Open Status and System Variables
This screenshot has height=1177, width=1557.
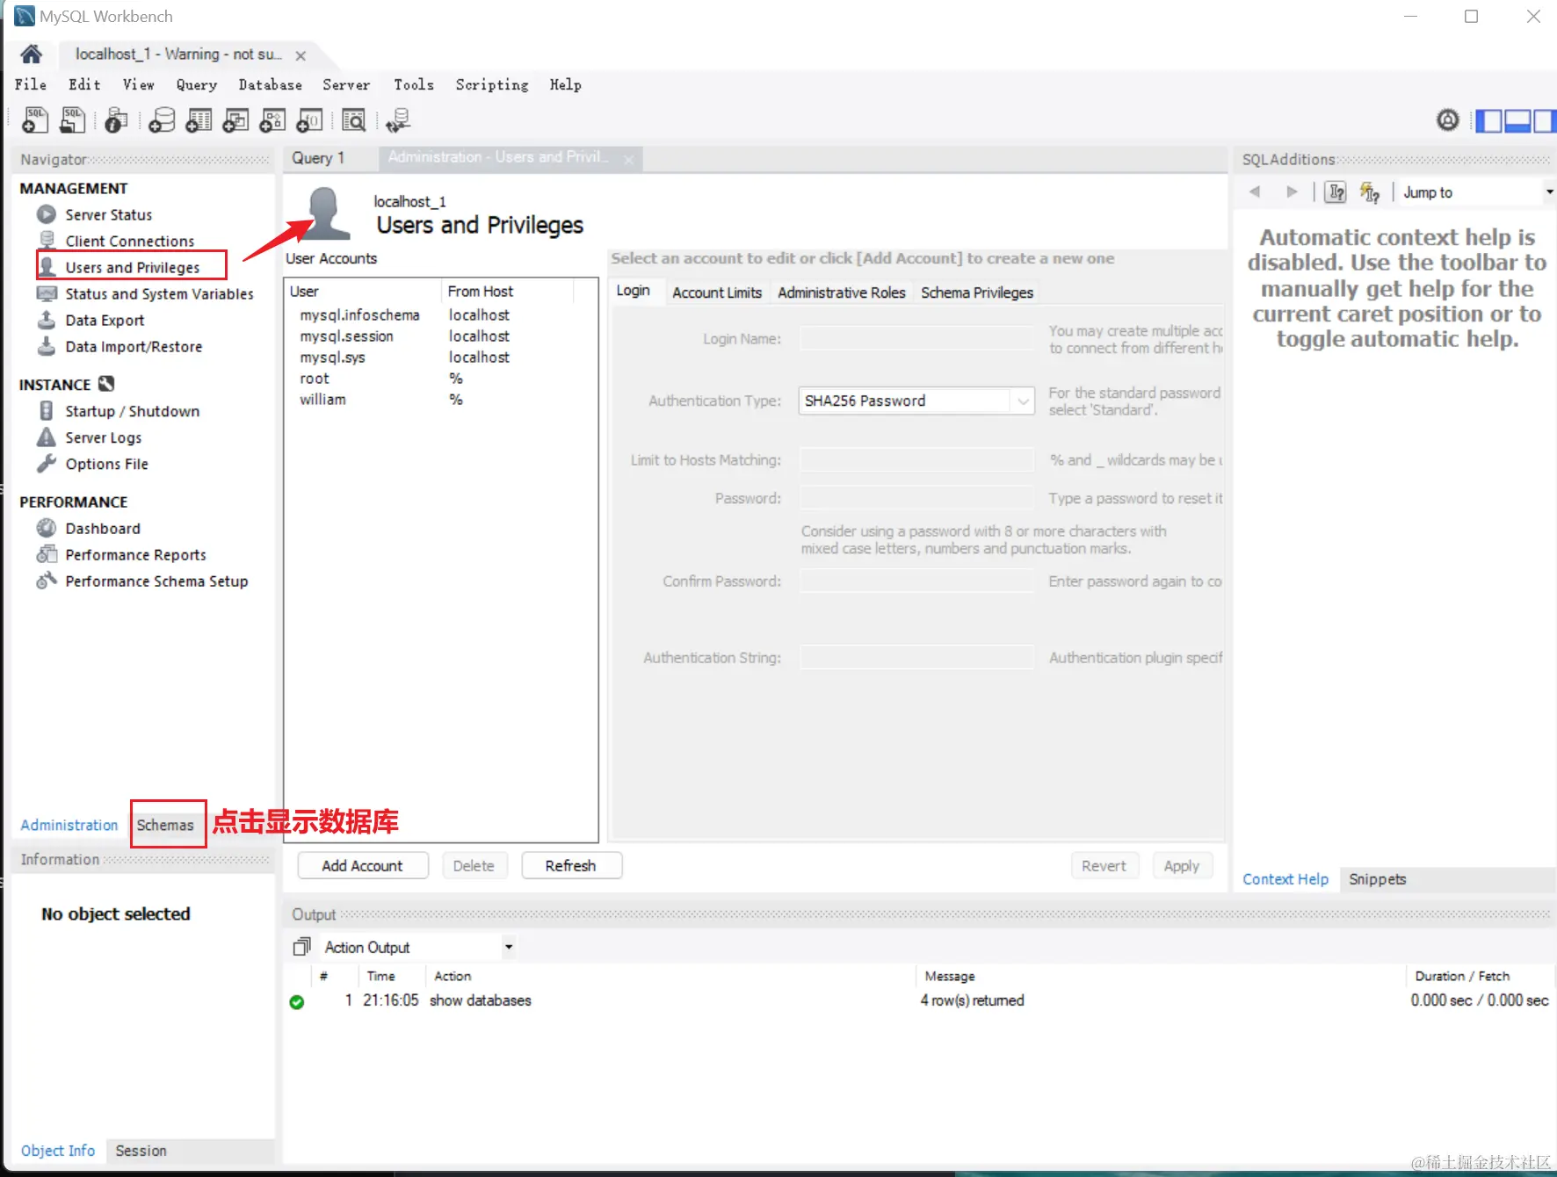coord(159,293)
